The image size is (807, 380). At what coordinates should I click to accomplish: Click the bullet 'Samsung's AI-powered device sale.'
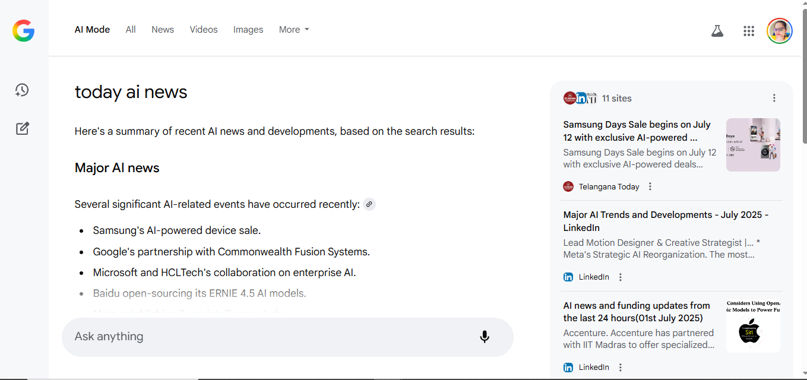click(x=177, y=230)
